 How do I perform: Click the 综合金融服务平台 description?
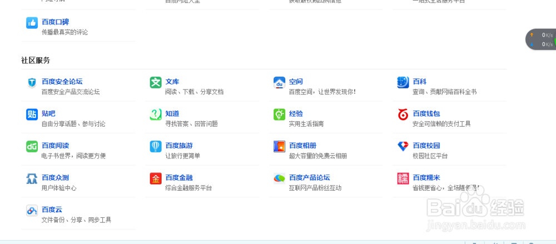tap(188, 188)
